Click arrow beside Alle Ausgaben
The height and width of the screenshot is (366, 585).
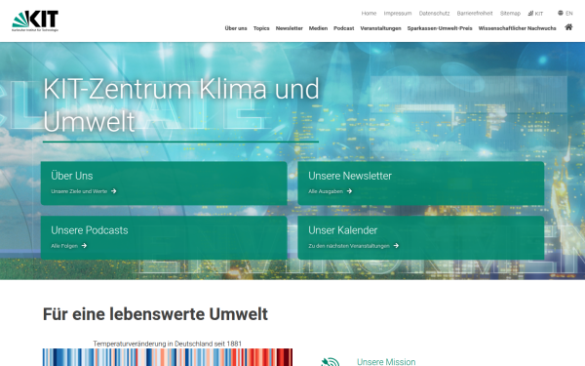click(349, 191)
